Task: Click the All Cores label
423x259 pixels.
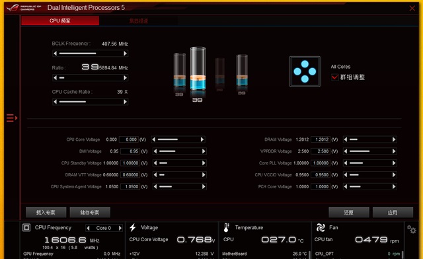Action: (341, 67)
